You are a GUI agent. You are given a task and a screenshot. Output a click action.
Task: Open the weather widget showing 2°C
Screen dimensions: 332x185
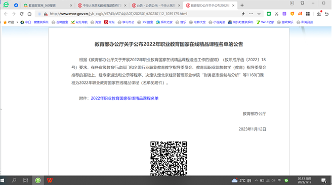(x=241, y=180)
